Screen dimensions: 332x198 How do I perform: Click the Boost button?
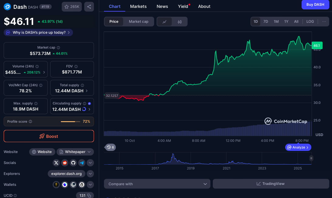pyautogui.click(x=49, y=136)
